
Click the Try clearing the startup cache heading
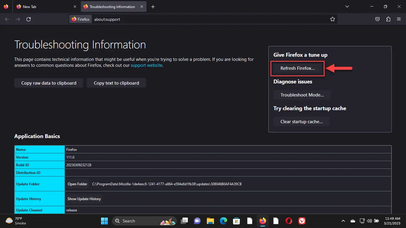point(310,108)
